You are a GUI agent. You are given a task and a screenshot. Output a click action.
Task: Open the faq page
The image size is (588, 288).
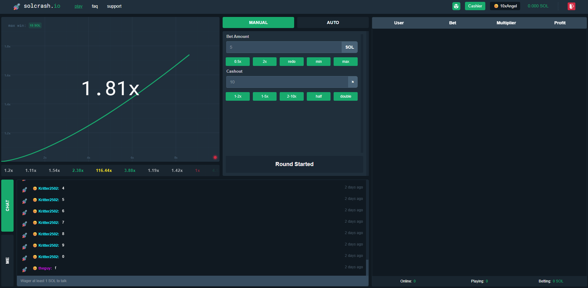(95, 6)
